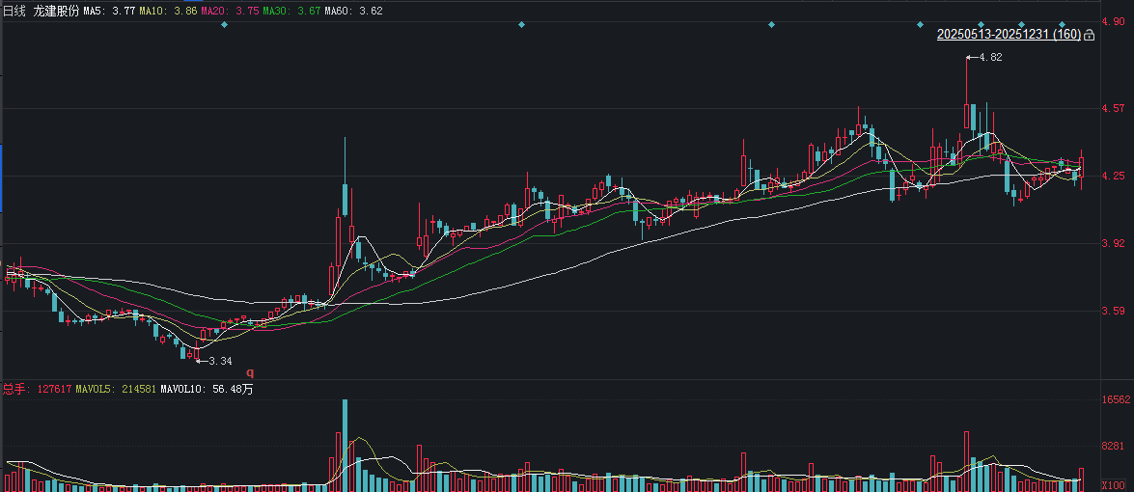Toggle the MA5 indicator label
Viewport: 1134px width, 492px height.
click(x=109, y=11)
